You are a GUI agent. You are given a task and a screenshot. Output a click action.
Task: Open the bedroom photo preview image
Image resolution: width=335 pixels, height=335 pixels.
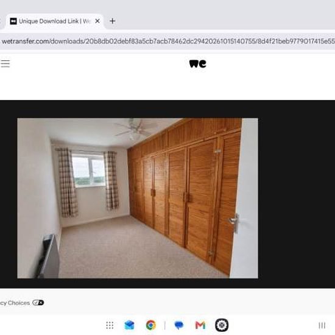[138, 198]
